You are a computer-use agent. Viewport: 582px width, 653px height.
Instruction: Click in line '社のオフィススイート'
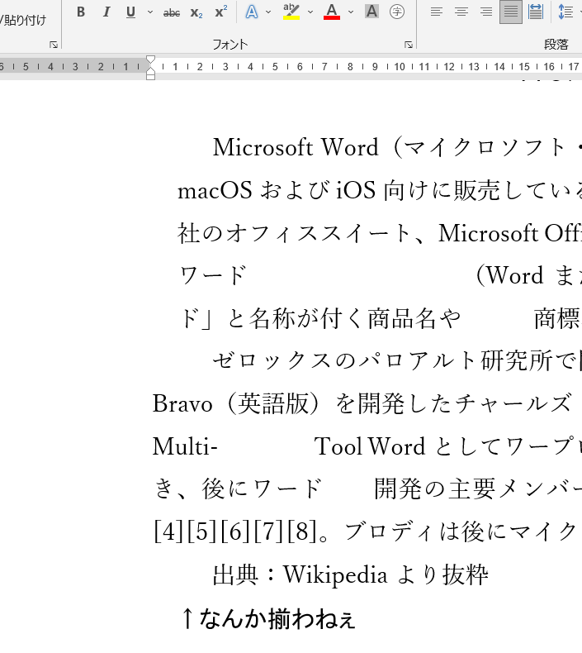click(x=380, y=233)
